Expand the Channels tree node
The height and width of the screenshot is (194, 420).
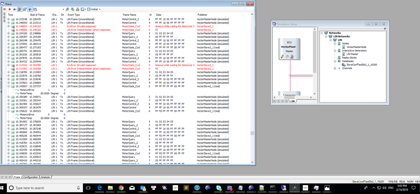(335, 68)
